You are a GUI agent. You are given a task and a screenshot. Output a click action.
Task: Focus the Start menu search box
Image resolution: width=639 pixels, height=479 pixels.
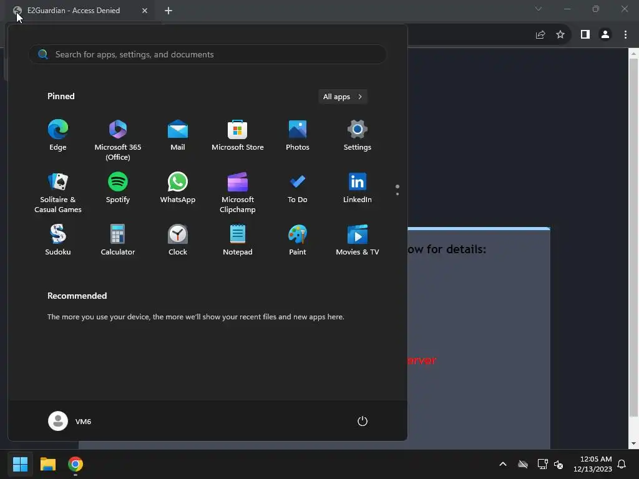207,54
